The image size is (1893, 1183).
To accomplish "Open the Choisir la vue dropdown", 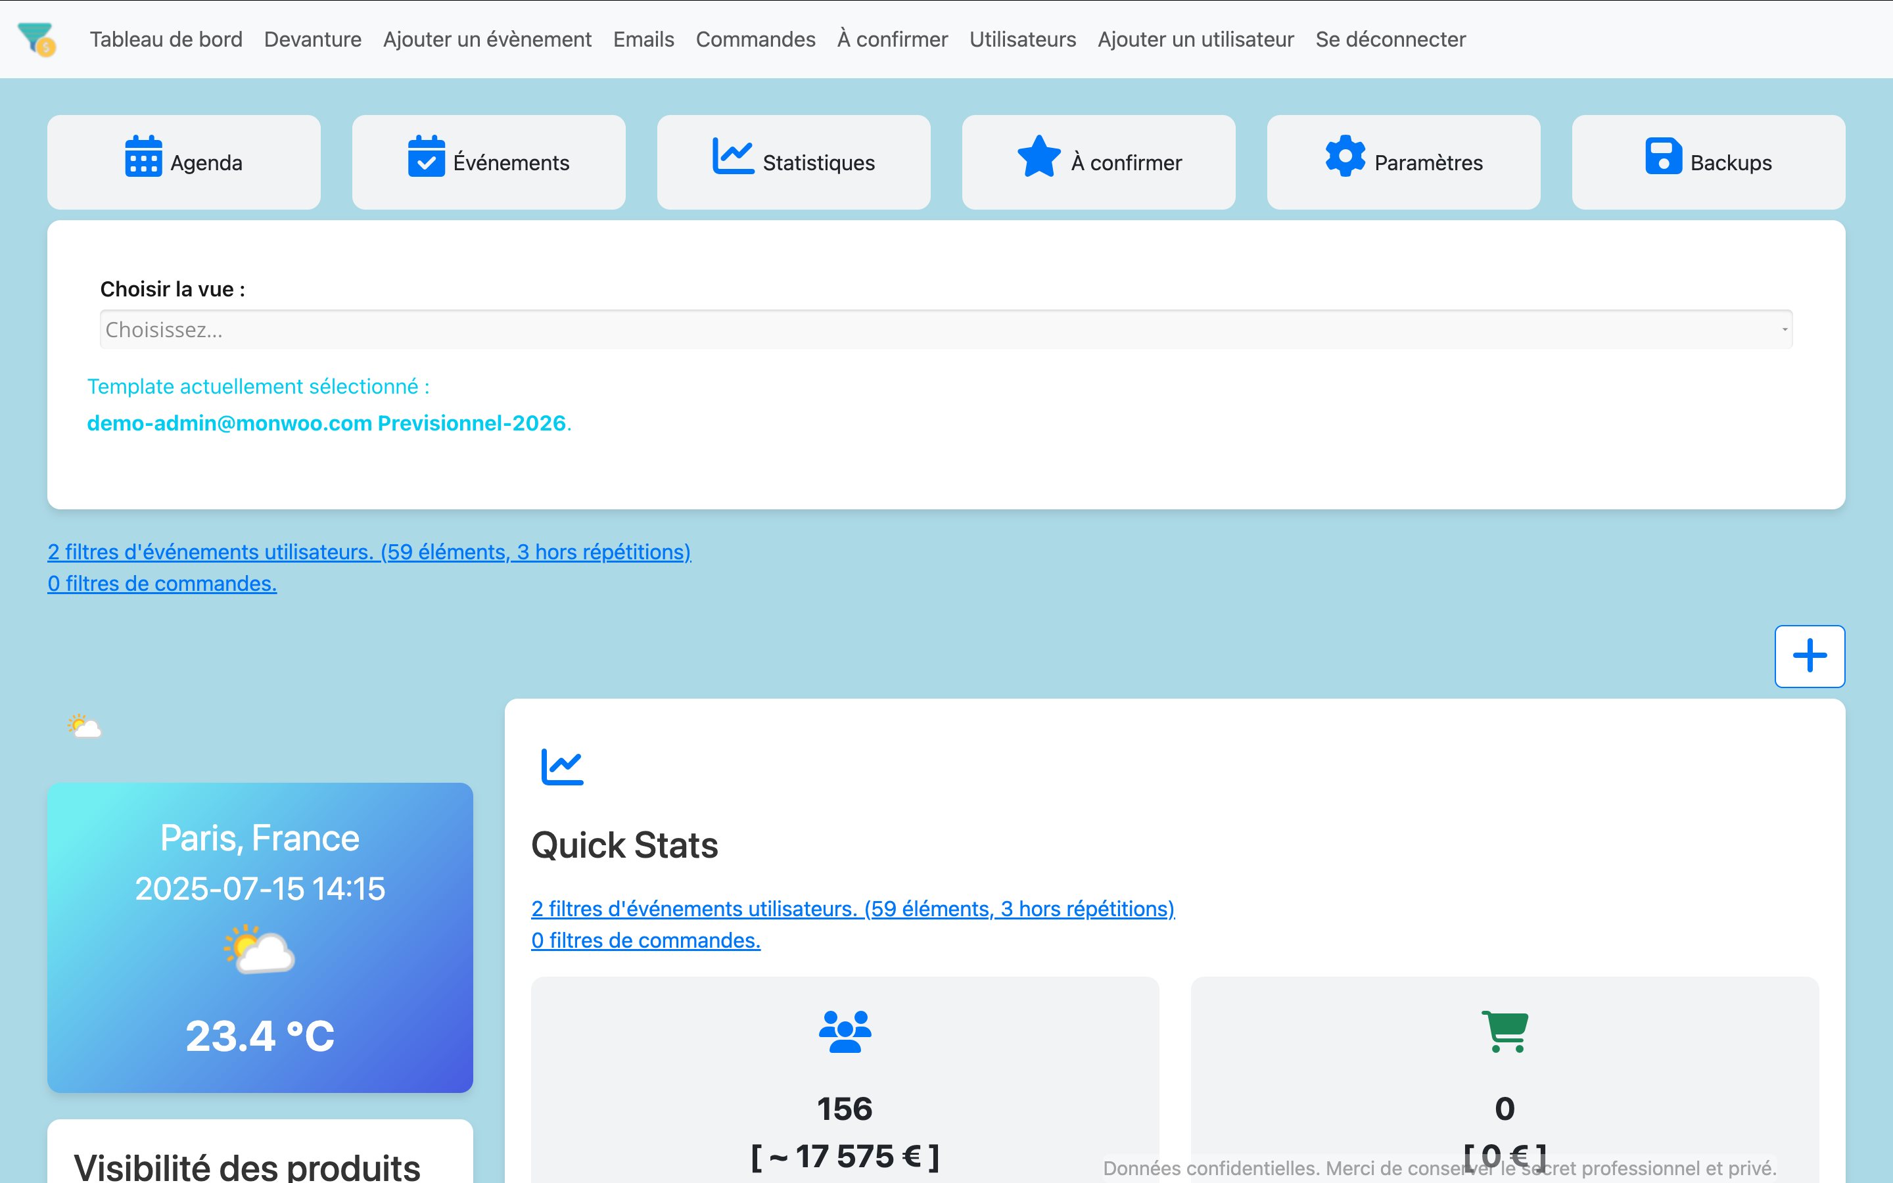I will click(x=946, y=329).
